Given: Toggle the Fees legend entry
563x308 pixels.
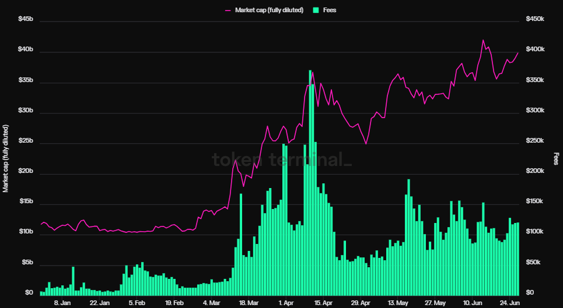Looking at the screenshot, I should pyautogui.click(x=324, y=10).
